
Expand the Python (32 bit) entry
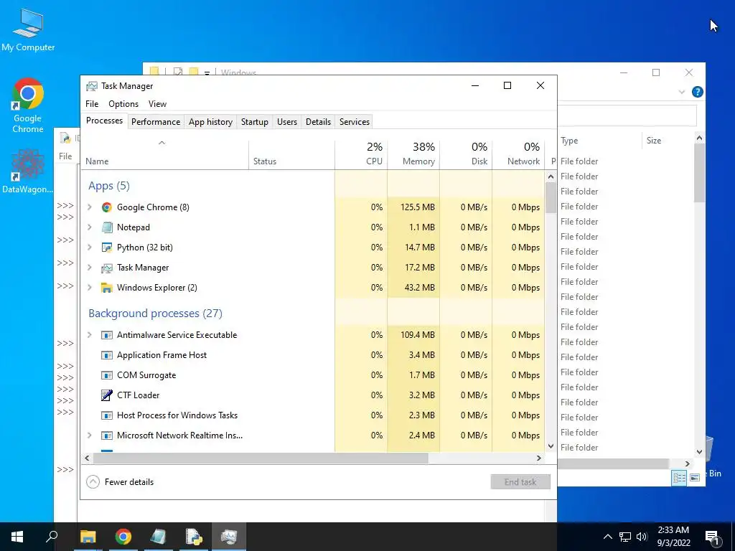coord(90,248)
